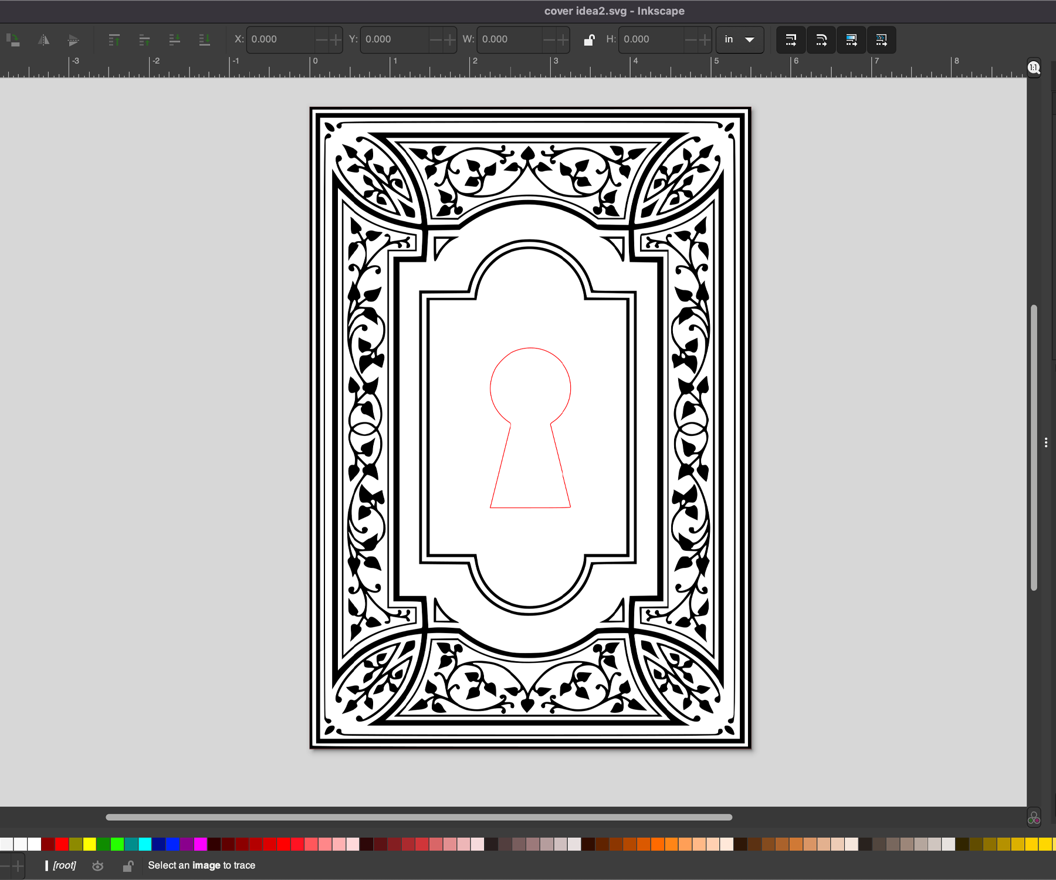Image resolution: width=1056 pixels, height=880 pixels.
Task: Raise selection to top
Action: click(114, 40)
